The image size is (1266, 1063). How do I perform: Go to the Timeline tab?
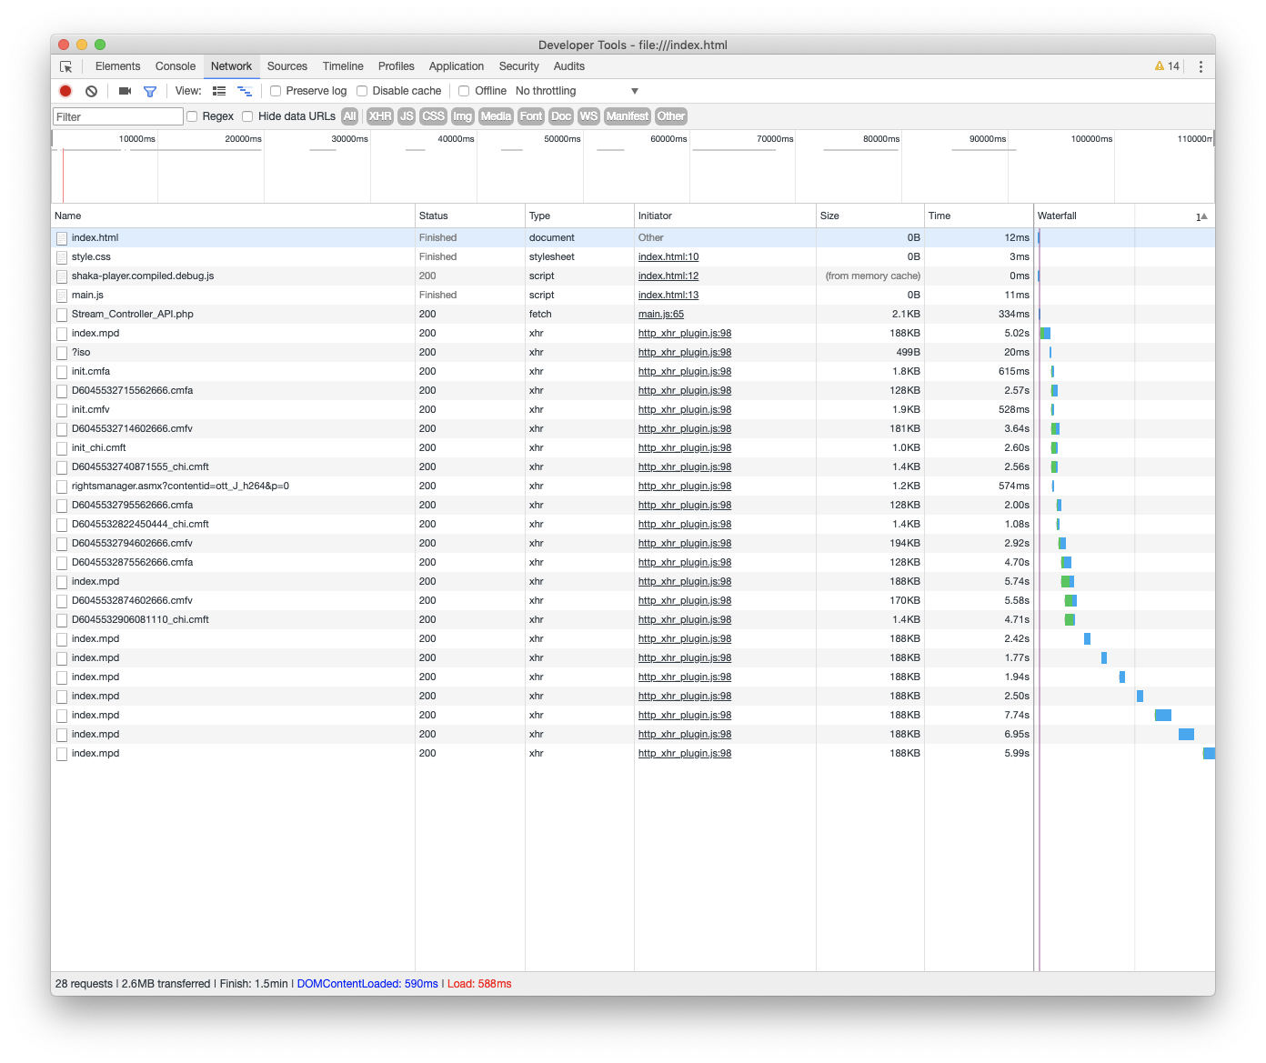[343, 66]
